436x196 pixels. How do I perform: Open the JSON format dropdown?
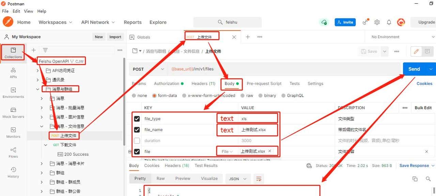[238, 179]
